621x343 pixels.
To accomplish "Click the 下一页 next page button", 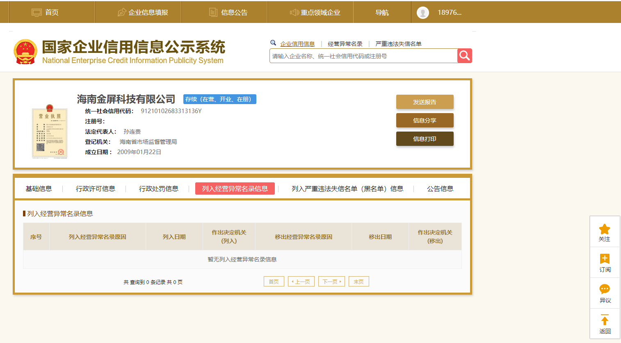I will point(331,282).
